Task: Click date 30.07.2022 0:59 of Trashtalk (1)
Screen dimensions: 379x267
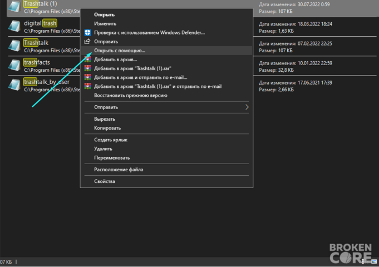Action: (x=313, y=4)
